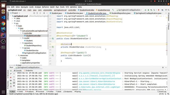The image size is (170, 95).
Task: Click gutter icon beside studentService field
Action: [x=53, y=47]
